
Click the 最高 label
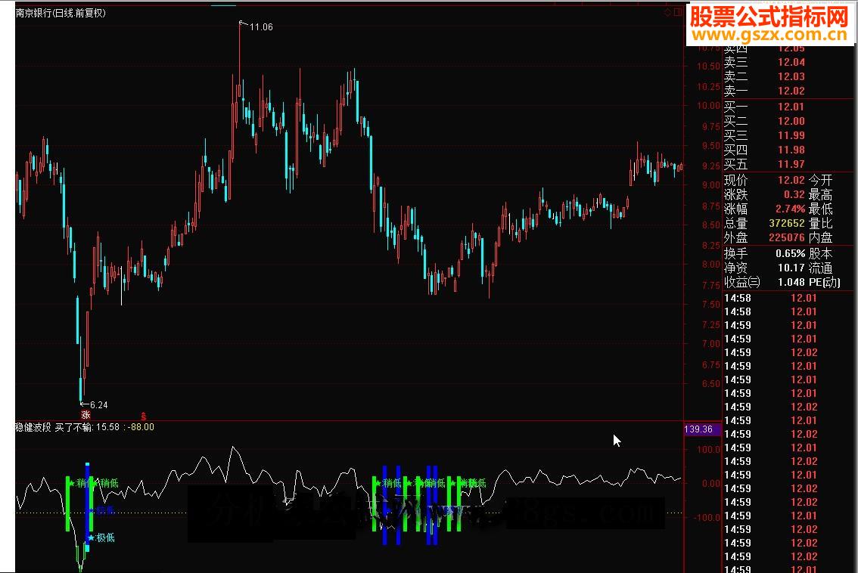[821, 194]
